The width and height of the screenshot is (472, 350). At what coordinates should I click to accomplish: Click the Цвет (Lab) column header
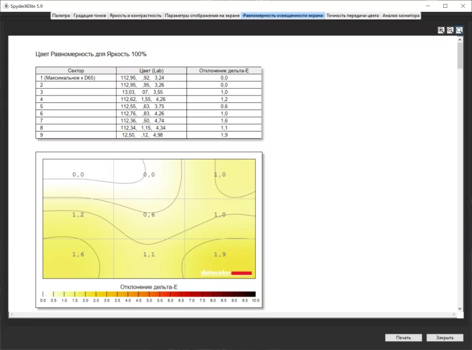tap(151, 70)
